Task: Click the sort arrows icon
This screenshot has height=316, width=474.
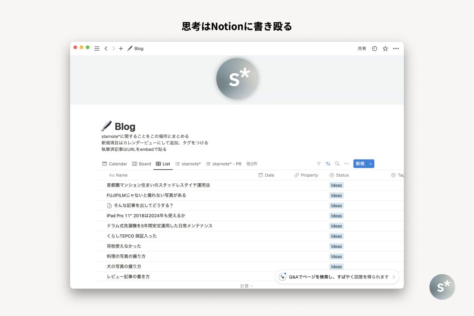Action: (x=328, y=164)
